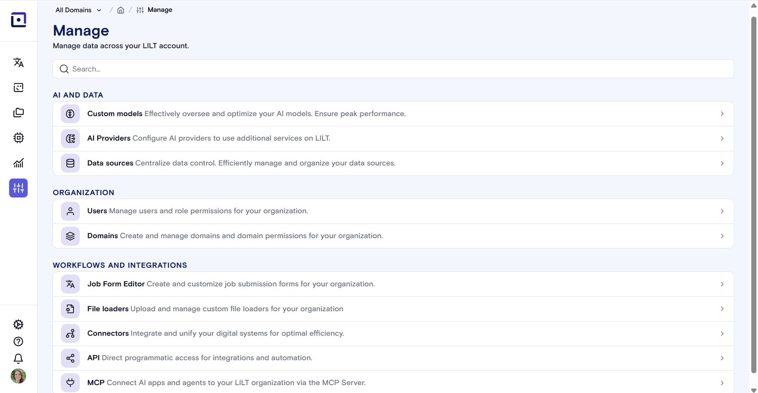Expand Data sources row chevron
Image resolution: width=758 pixels, height=393 pixels.
722,164
